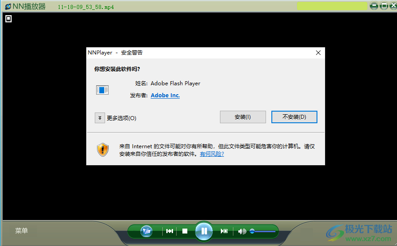Viewport: 397px width, 246px height.
Task: Maximize the NN Player window
Action: pos(384,5)
